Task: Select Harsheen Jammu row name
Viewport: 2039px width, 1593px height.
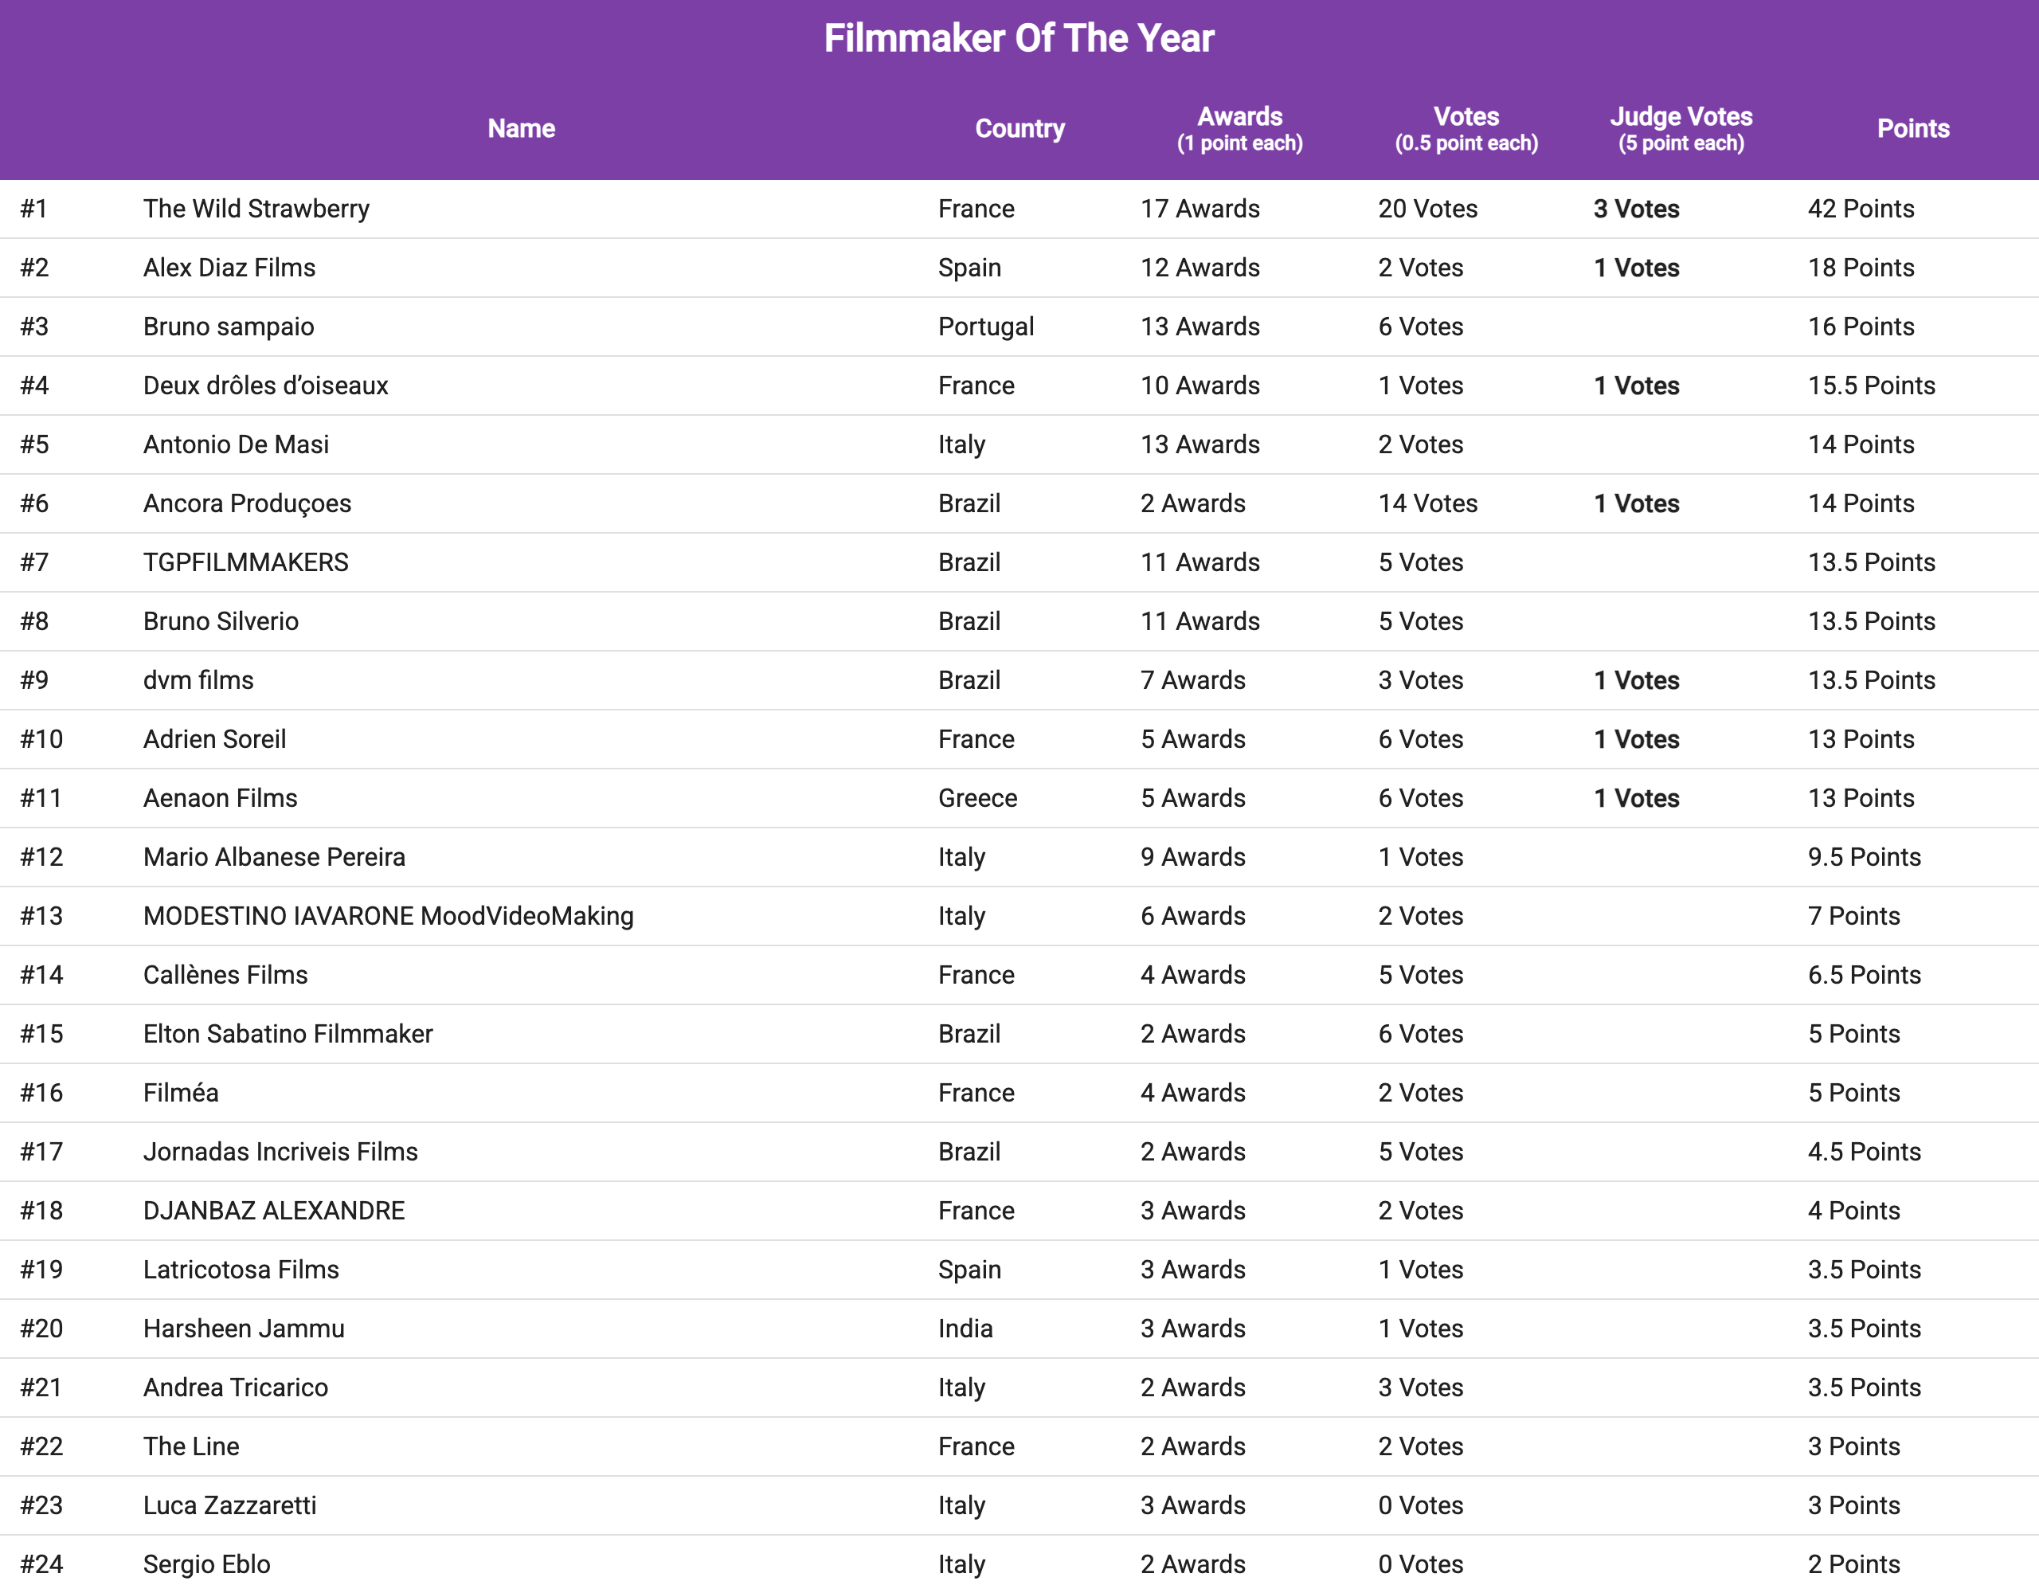Action: 244,1329
